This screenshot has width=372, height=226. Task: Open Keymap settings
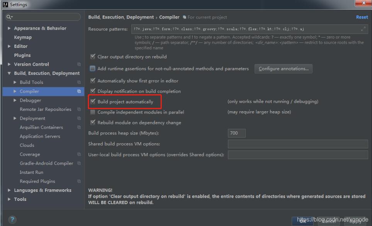[x=23, y=37]
